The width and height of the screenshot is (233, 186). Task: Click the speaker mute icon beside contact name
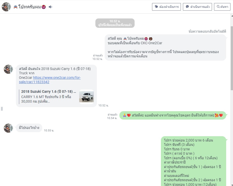[50, 7]
